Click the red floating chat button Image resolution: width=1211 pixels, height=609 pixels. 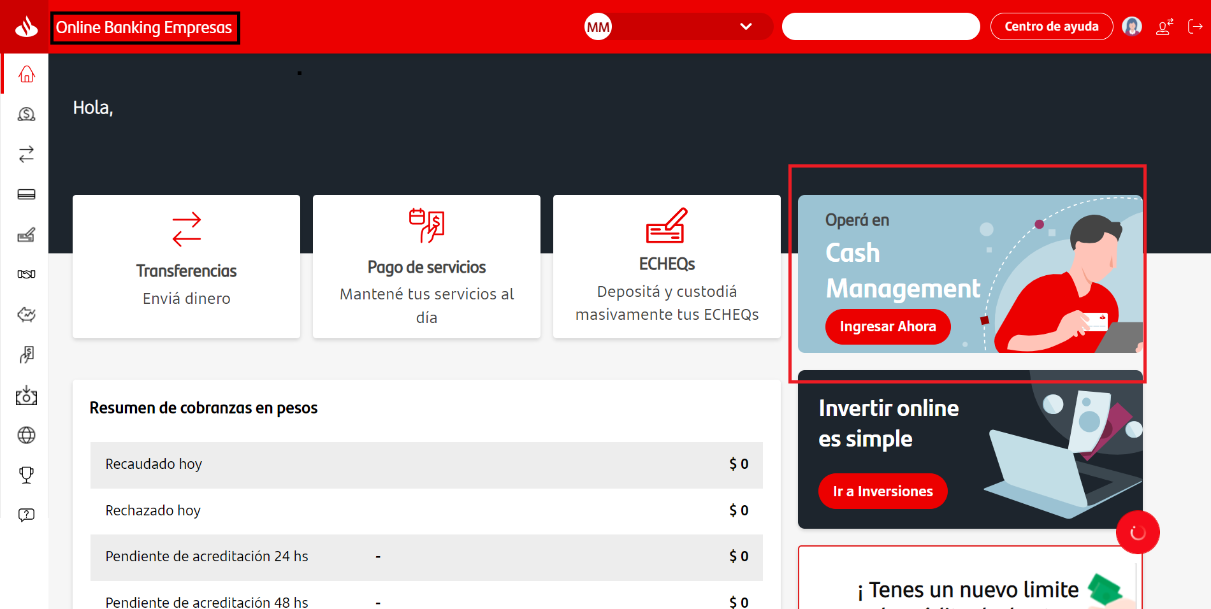(1138, 533)
